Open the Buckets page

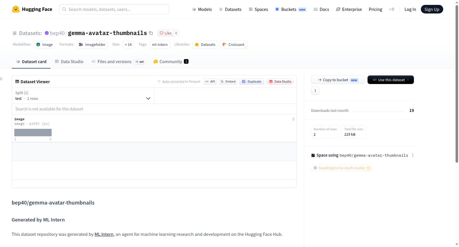point(291,9)
